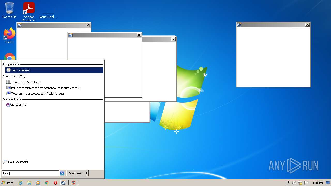Click the magnifier icon beside See more results
The width and height of the screenshot is (331, 186).
point(5,162)
